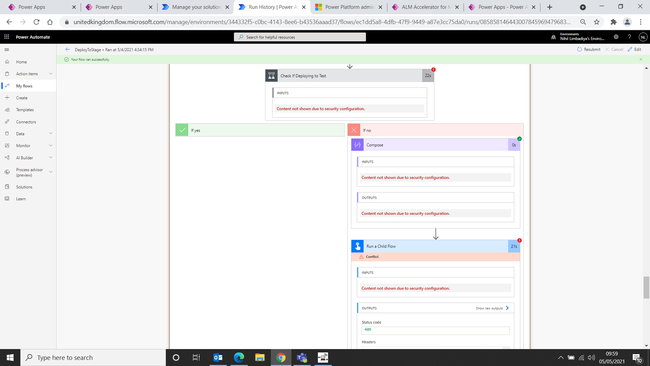The height and width of the screenshot is (366, 650).
Task: Collapse the Check If Deploying to Test header
Action: coord(350,76)
